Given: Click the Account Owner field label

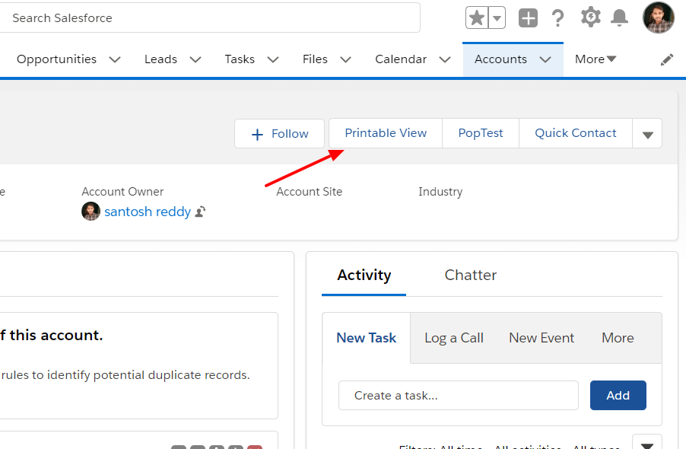Looking at the screenshot, I should (122, 192).
